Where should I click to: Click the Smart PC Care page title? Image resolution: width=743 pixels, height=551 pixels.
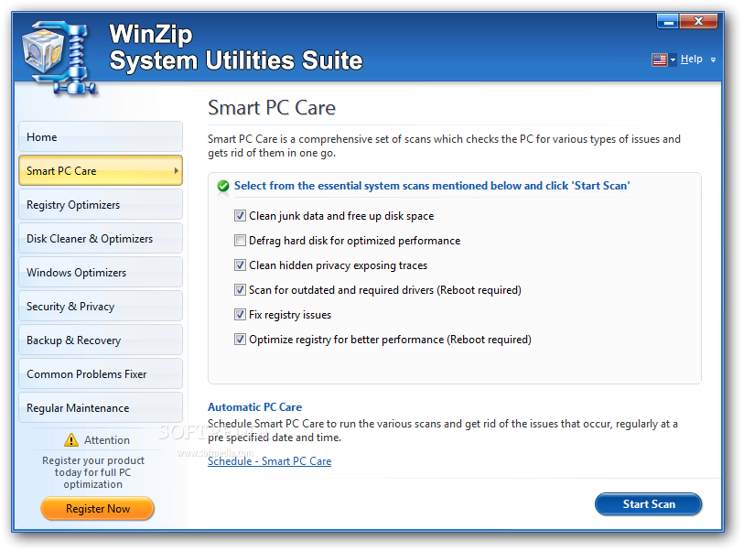pyautogui.click(x=272, y=108)
